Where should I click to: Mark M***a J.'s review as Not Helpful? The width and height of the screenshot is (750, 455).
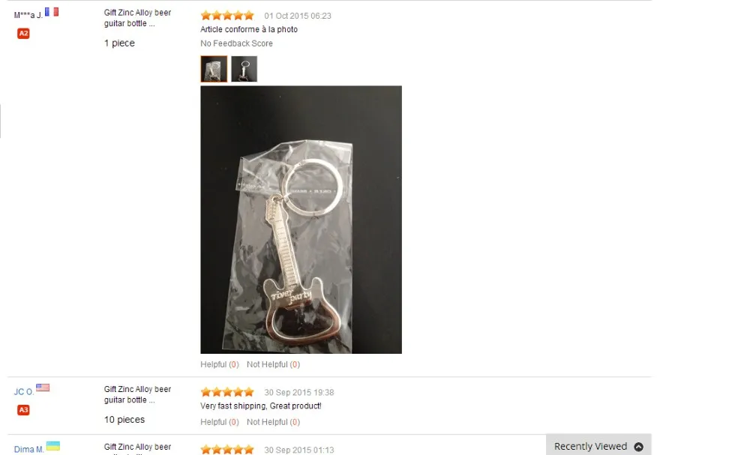273,364
